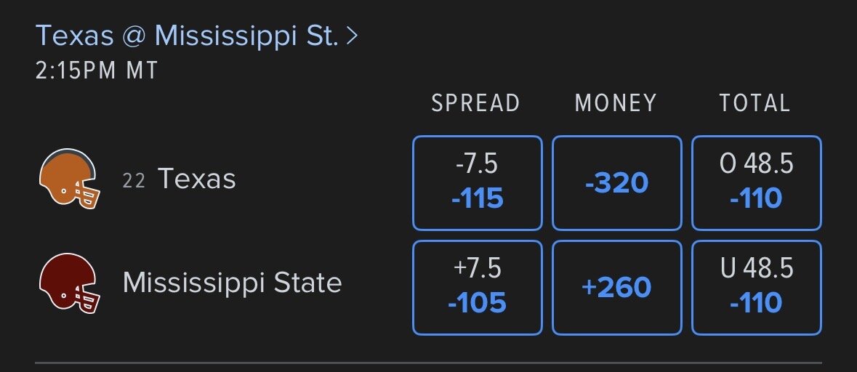
Task: Add Over 48.5 total to bet slip
Action: 756,182
